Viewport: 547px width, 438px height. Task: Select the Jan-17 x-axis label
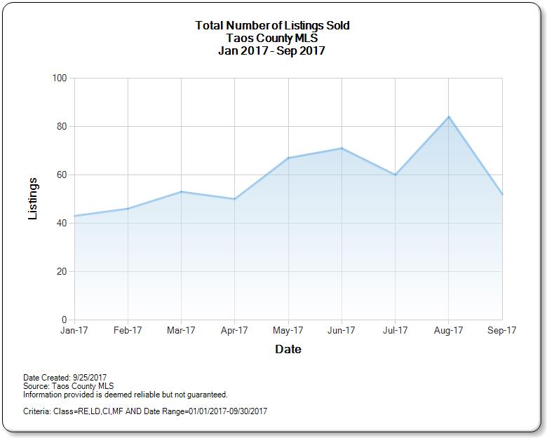(74, 331)
